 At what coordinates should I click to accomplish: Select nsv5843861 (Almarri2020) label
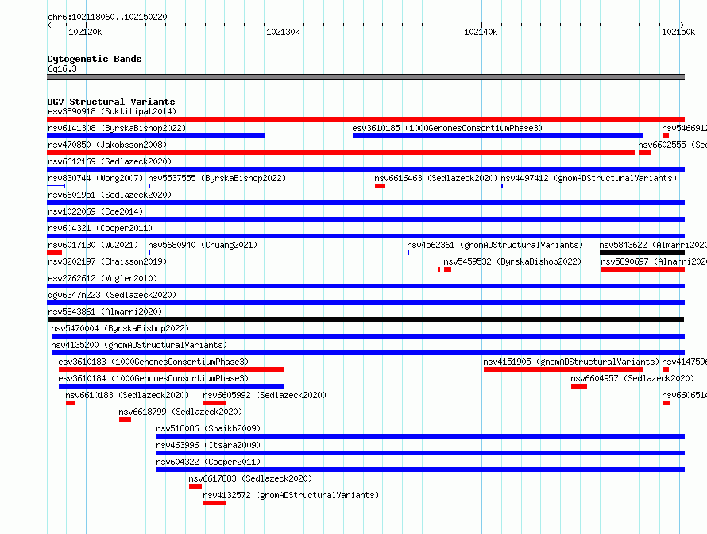click(x=105, y=311)
